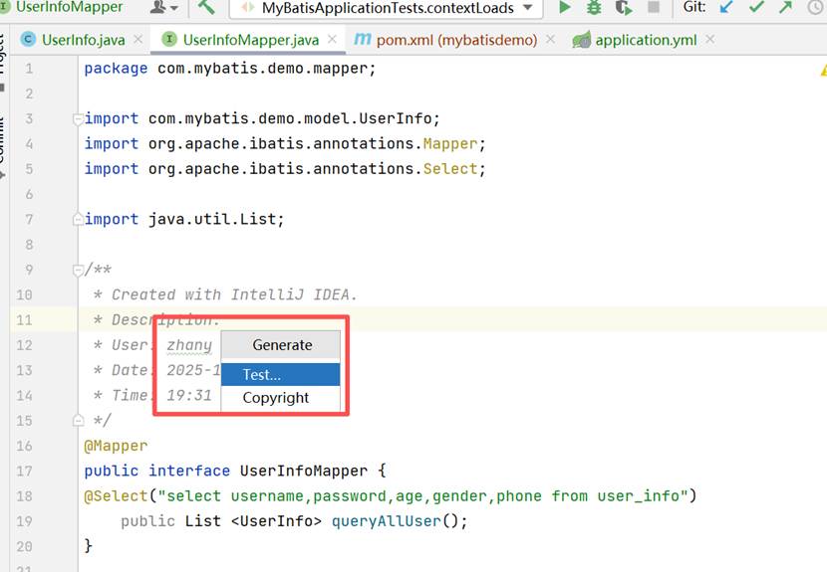Start debugging with the bug icon
Image resolution: width=827 pixels, height=572 pixels.
[594, 7]
